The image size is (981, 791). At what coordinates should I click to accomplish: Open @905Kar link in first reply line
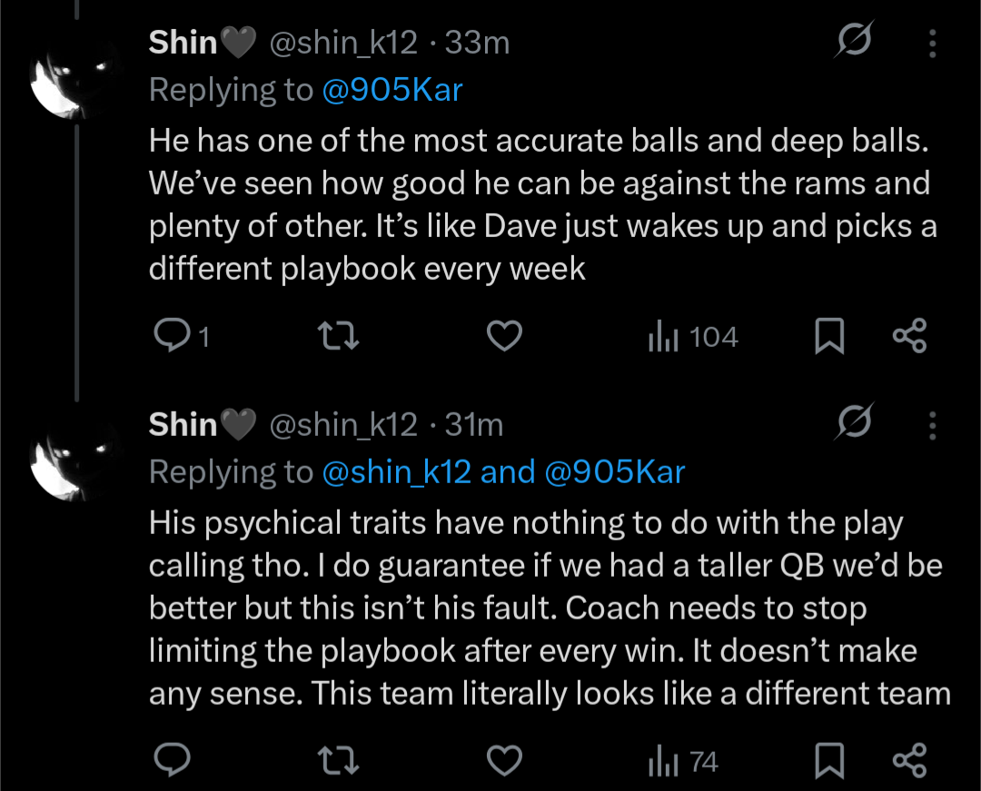392,90
